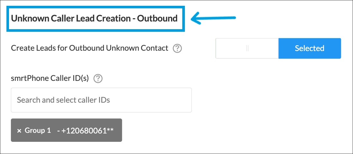Image resolution: width=353 pixels, height=154 pixels.
Task: Click the placeholder text in the caller ID search box
Action: coord(63,100)
